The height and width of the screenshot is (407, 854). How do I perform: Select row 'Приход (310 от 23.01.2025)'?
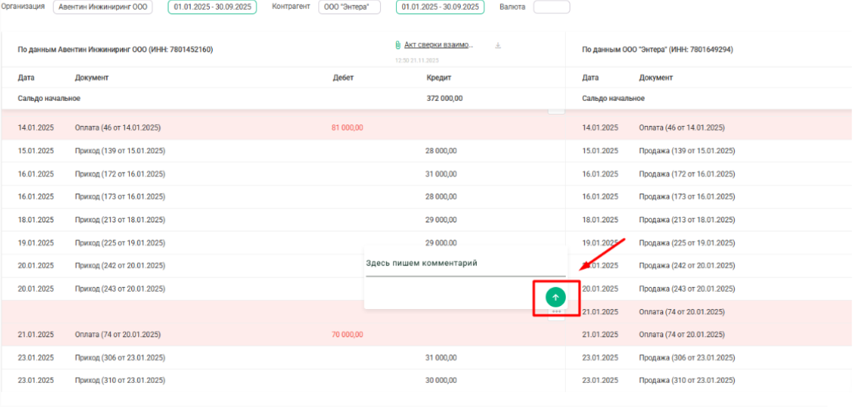click(120, 380)
